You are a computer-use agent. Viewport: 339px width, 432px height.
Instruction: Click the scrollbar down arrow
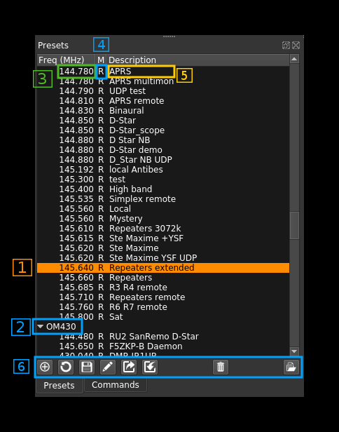click(294, 351)
